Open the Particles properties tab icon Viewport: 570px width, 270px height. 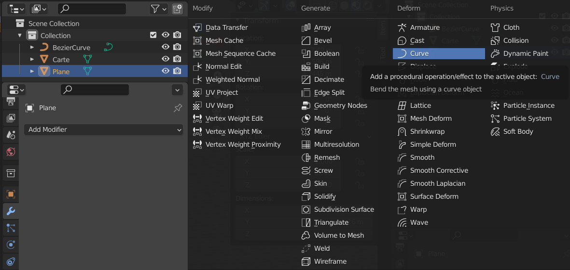click(x=11, y=228)
